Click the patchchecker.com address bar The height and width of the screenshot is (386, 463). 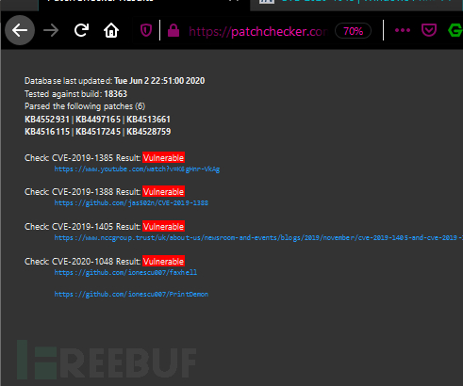258,31
